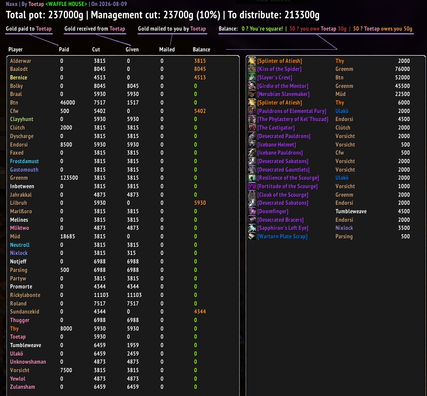This screenshot has height=396, width=427.
Task: Open the [Slayer's Crest] item link
Action: (275, 78)
